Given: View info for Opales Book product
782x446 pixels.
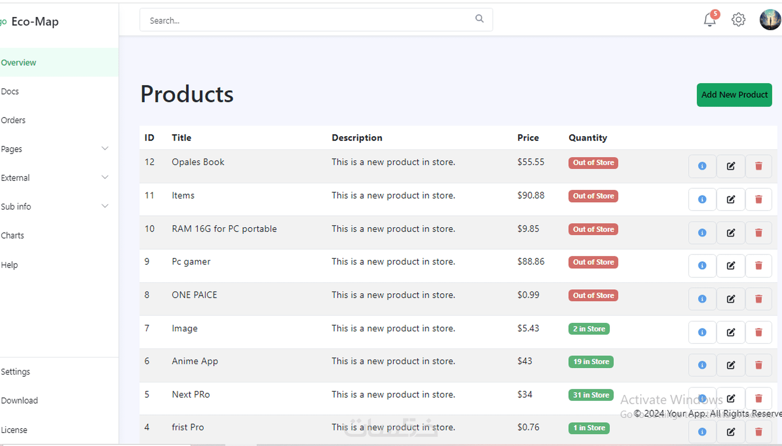Looking at the screenshot, I should tap(702, 166).
